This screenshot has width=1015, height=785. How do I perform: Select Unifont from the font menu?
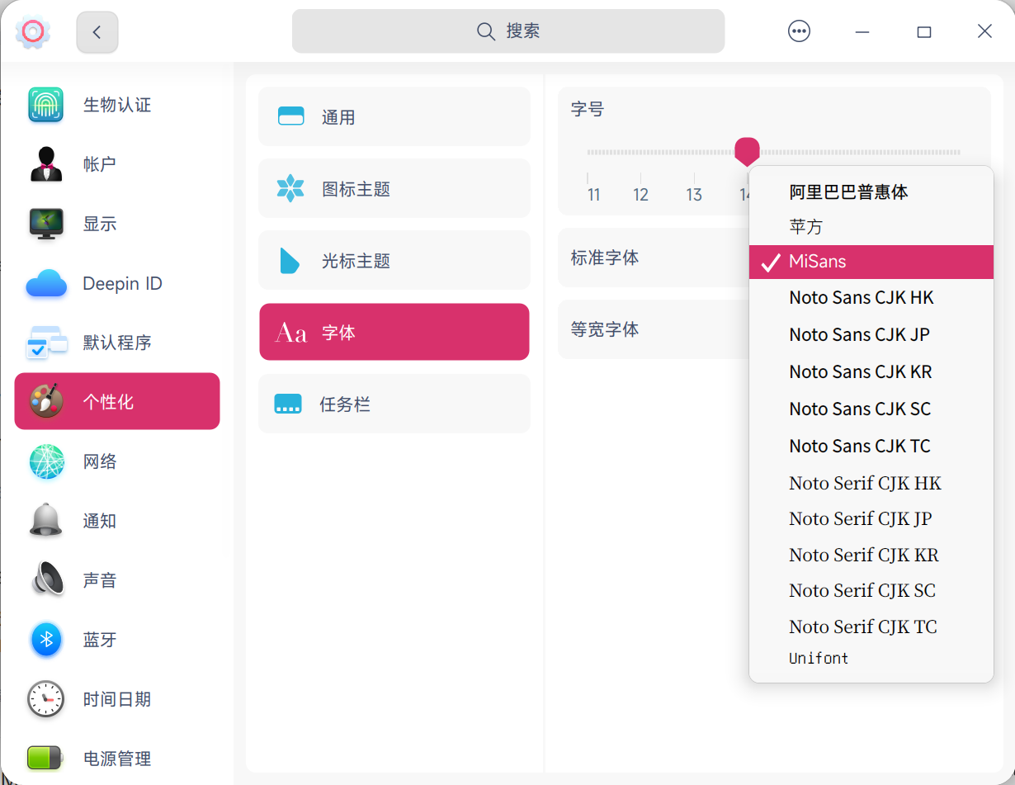point(818,658)
